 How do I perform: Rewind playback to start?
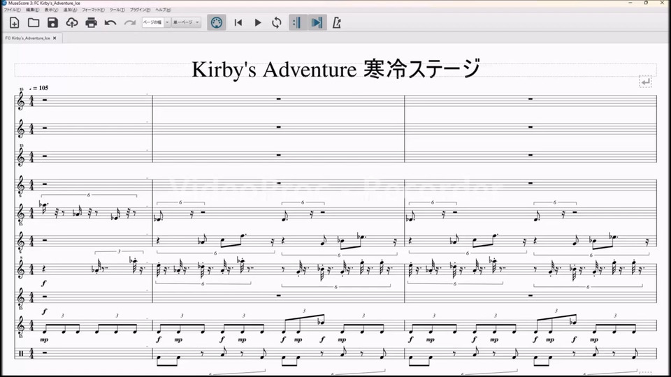pos(238,22)
